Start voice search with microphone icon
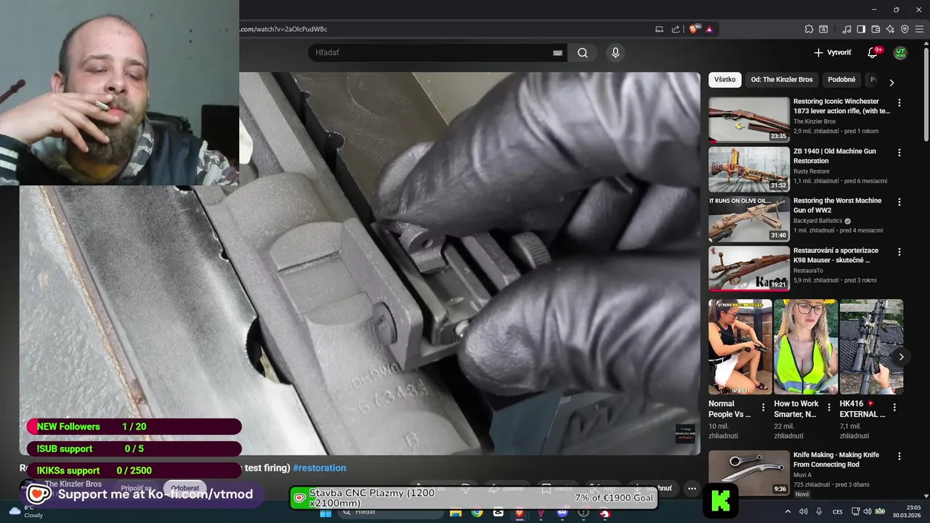The height and width of the screenshot is (523, 930). (x=615, y=52)
